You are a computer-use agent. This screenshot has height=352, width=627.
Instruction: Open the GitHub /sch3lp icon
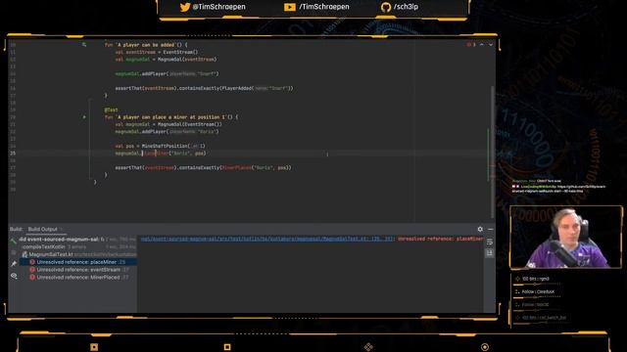coord(386,7)
